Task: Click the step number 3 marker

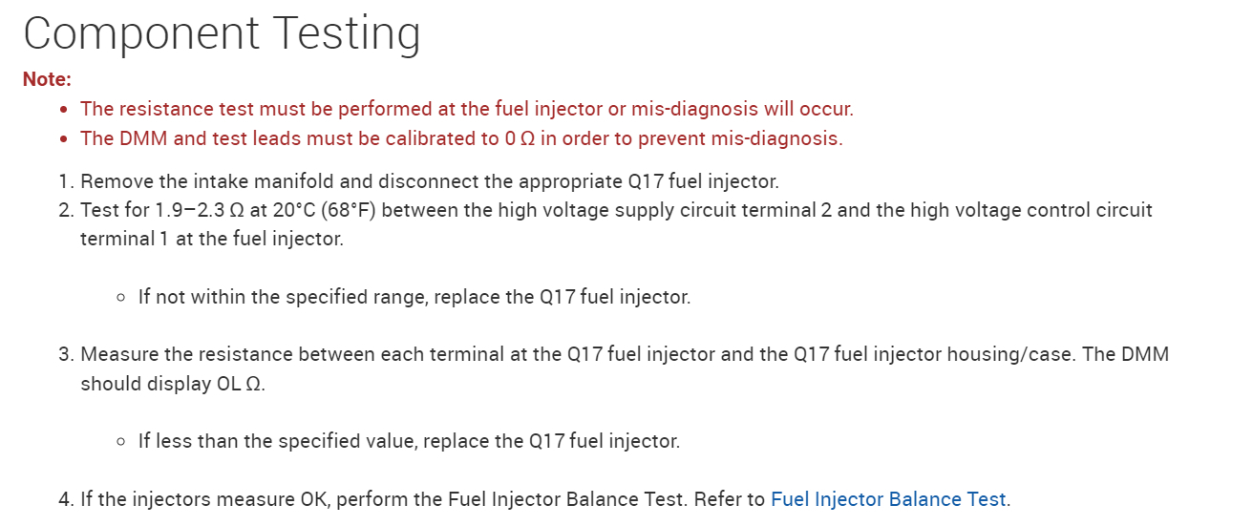Action: pos(64,355)
